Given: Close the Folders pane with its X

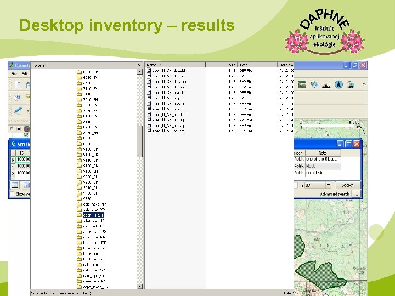Looking at the screenshot, I should (x=139, y=65).
